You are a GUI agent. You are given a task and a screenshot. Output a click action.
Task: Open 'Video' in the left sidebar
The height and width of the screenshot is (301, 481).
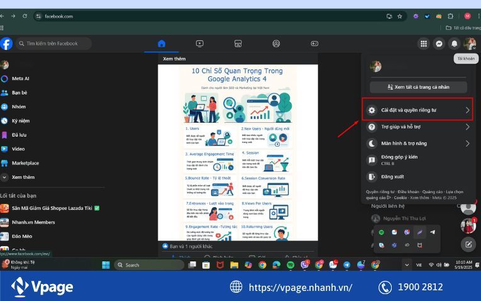click(x=18, y=149)
